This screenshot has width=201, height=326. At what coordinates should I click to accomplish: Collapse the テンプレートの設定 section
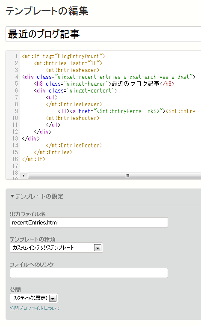[x=37, y=196]
